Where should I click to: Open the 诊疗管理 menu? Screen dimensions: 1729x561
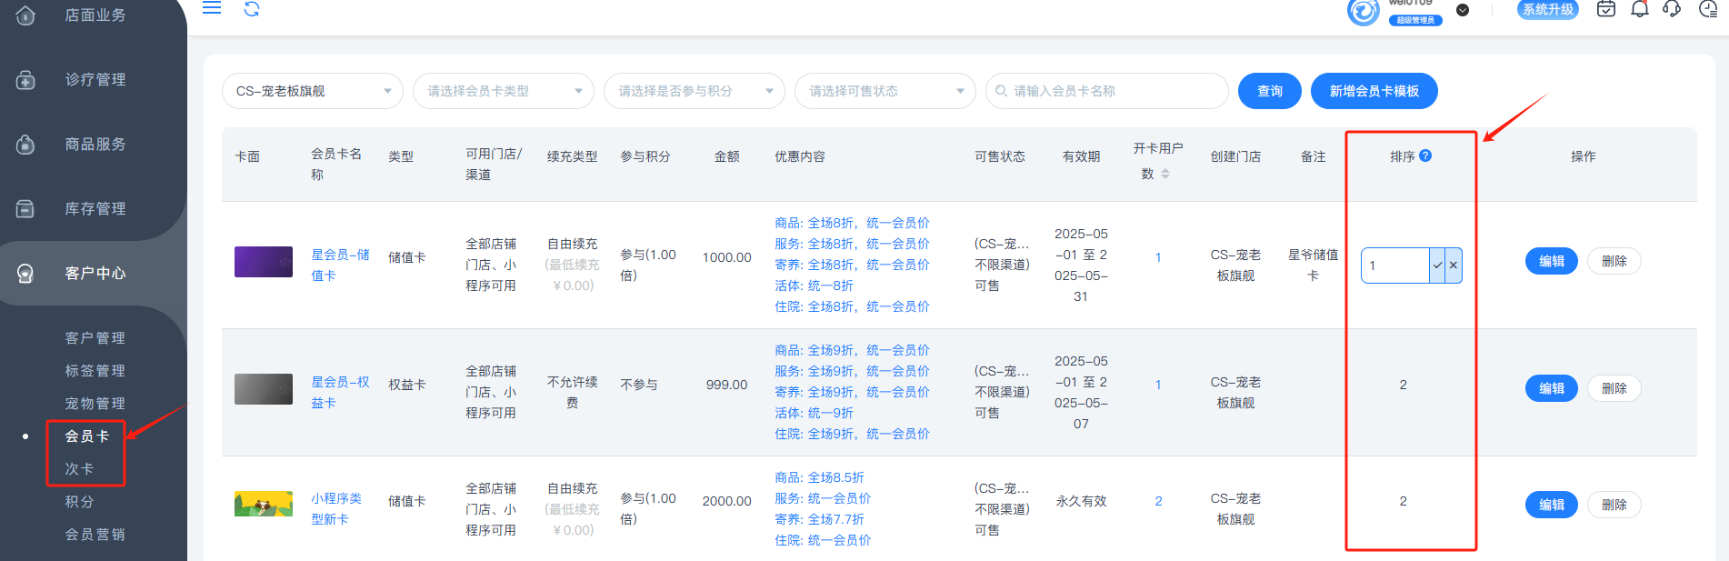[x=94, y=80]
